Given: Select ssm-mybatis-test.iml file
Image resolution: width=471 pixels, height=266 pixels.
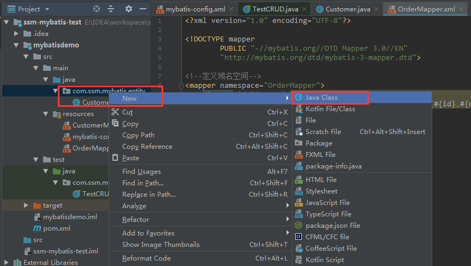Looking at the screenshot, I should [x=66, y=251].
